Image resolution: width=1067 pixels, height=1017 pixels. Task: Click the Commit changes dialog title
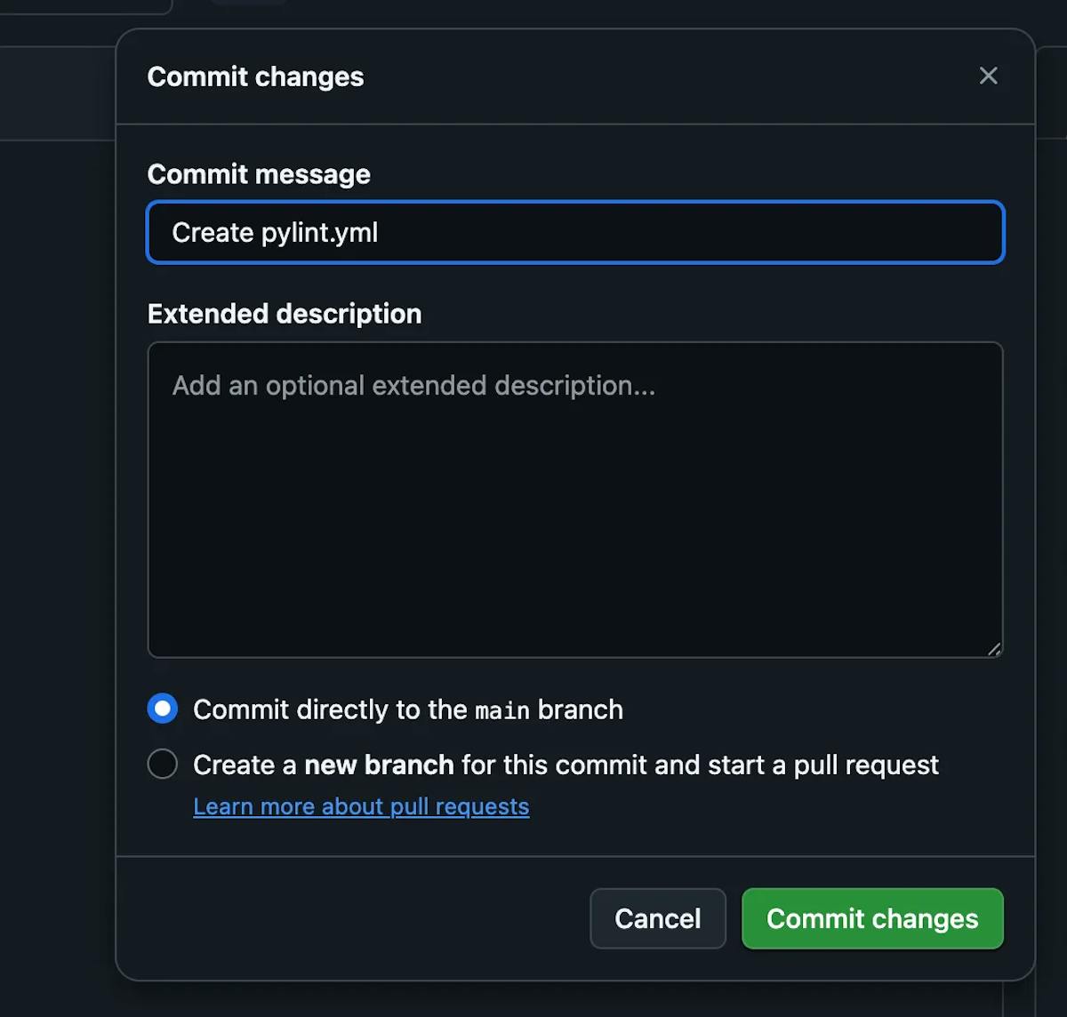pos(255,77)
